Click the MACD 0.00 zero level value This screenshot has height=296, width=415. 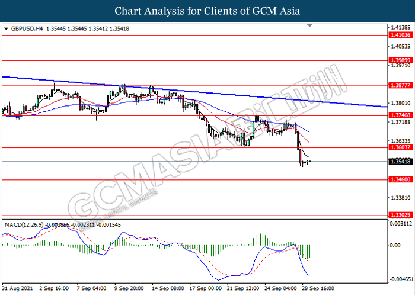click(x=395, y=246)
